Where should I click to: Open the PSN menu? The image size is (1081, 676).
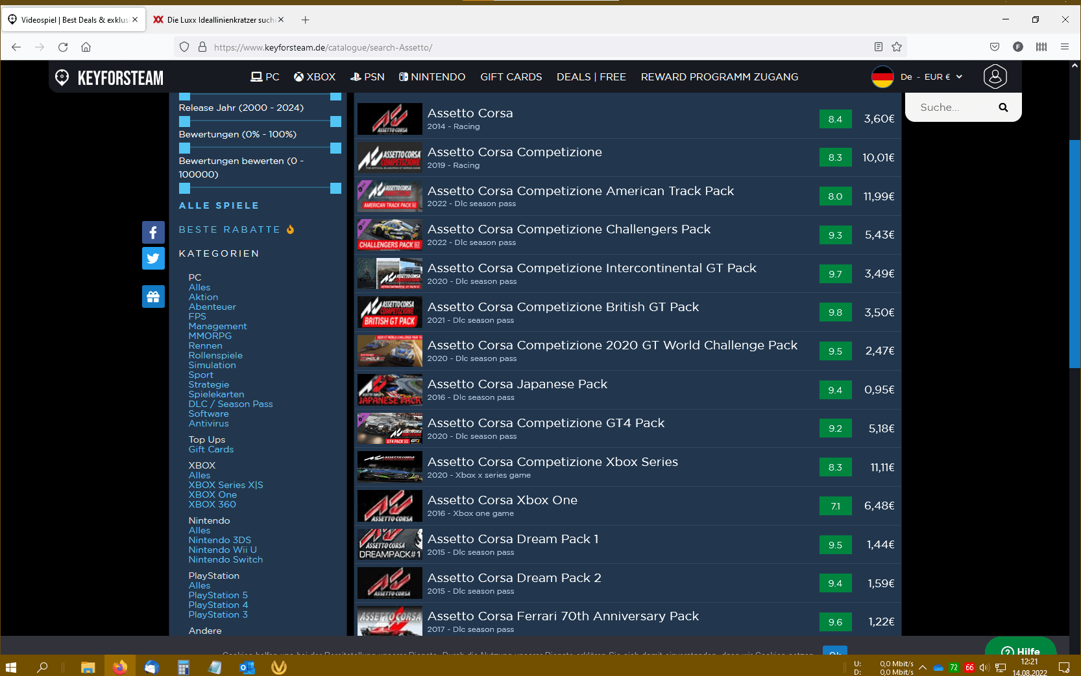coord(367,76)
